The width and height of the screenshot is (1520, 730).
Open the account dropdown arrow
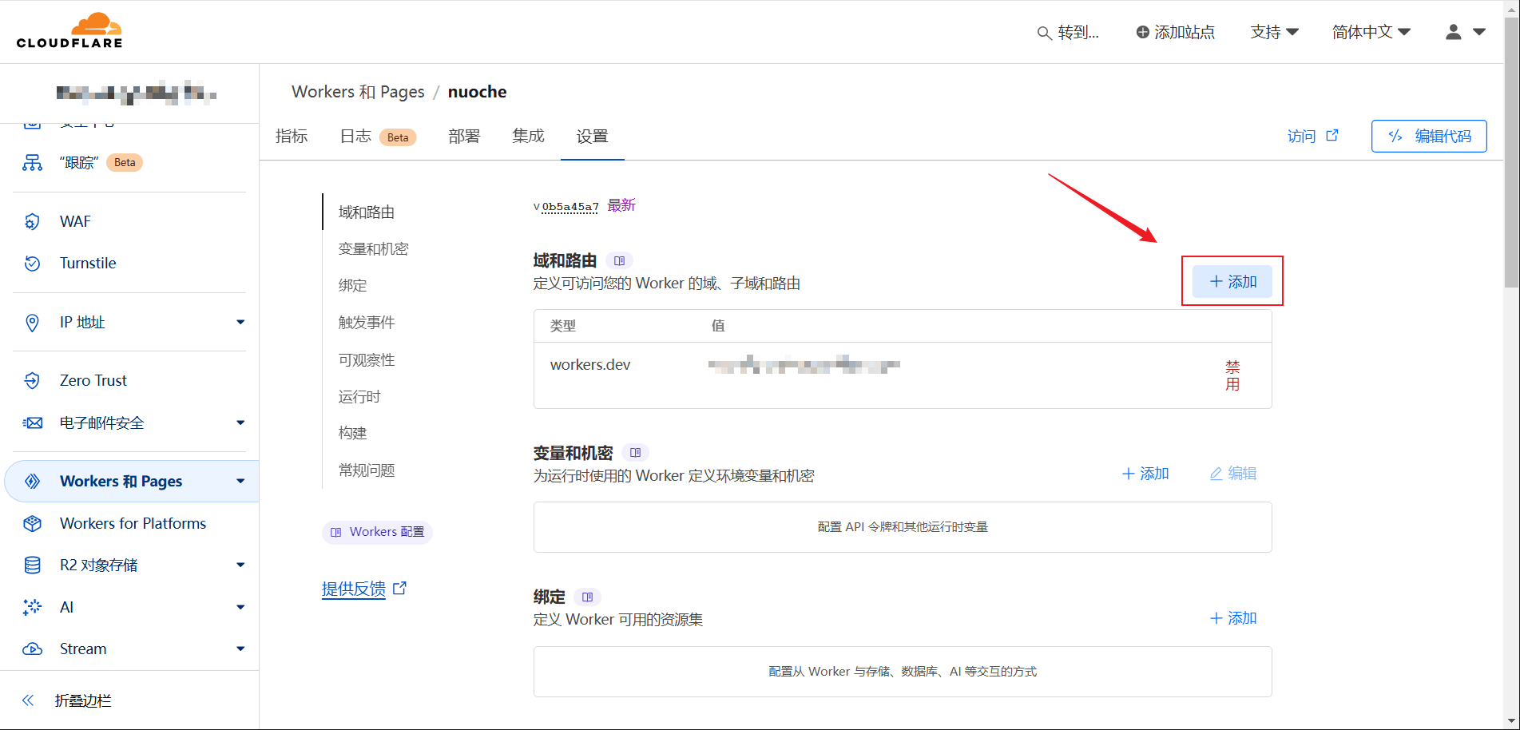tap(1479, 32)
